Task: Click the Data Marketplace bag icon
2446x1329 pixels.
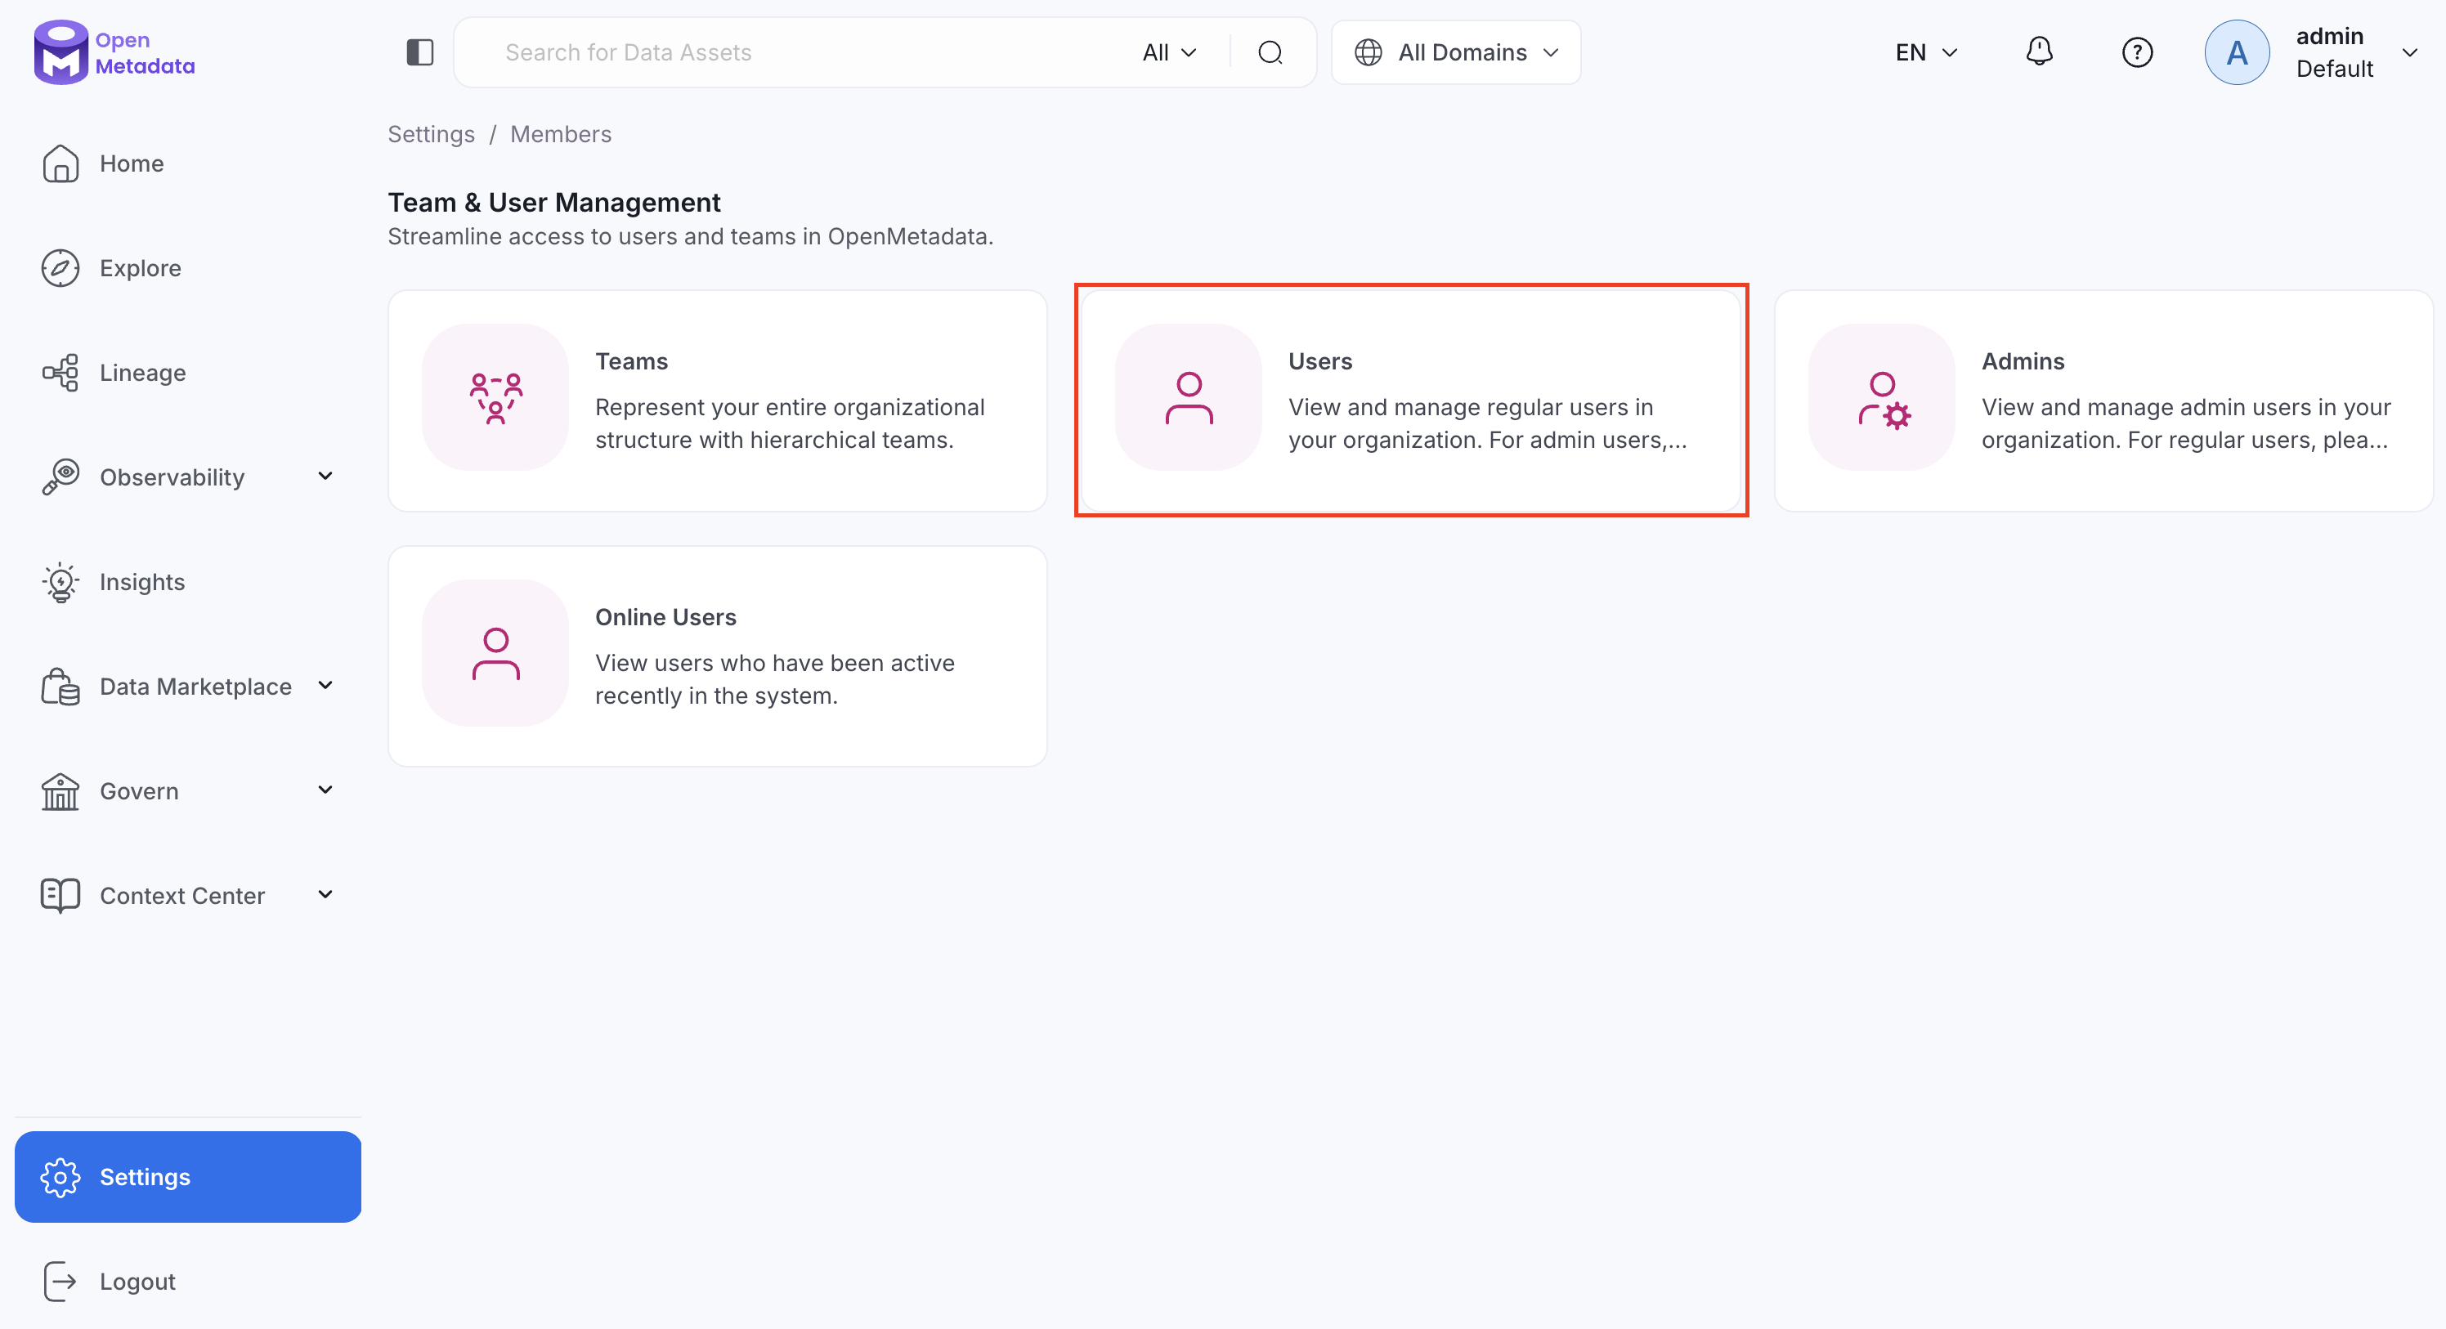Action: [x=60, y=687]
